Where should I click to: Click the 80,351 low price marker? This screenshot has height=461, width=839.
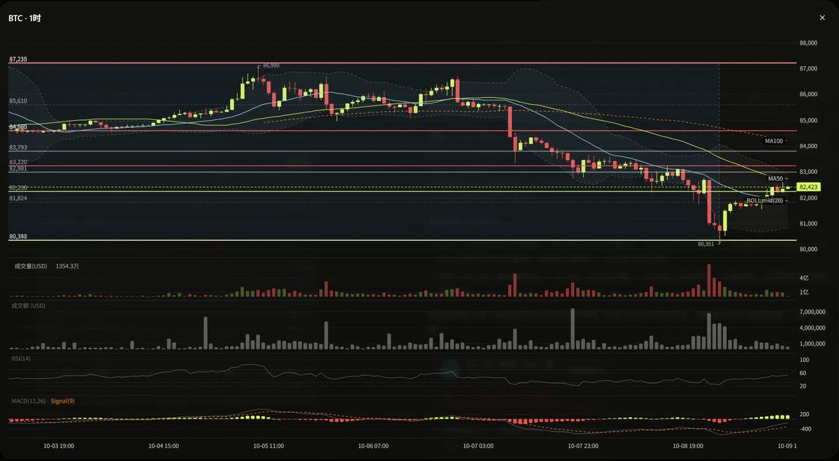pyautogui.click(x=706, y=244)
